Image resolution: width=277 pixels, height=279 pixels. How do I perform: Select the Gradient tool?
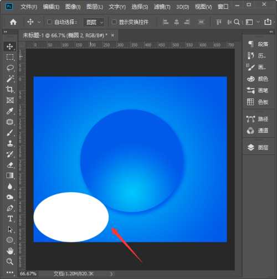point(10,175)
